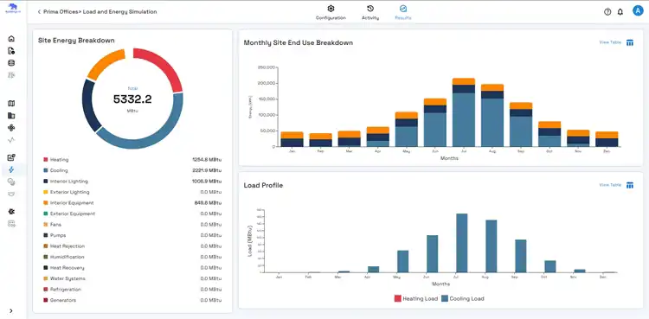This screenshot has width=649, height=319.
Task: Click Cooling blue legend swatch
Action: [x=46, y=170]
